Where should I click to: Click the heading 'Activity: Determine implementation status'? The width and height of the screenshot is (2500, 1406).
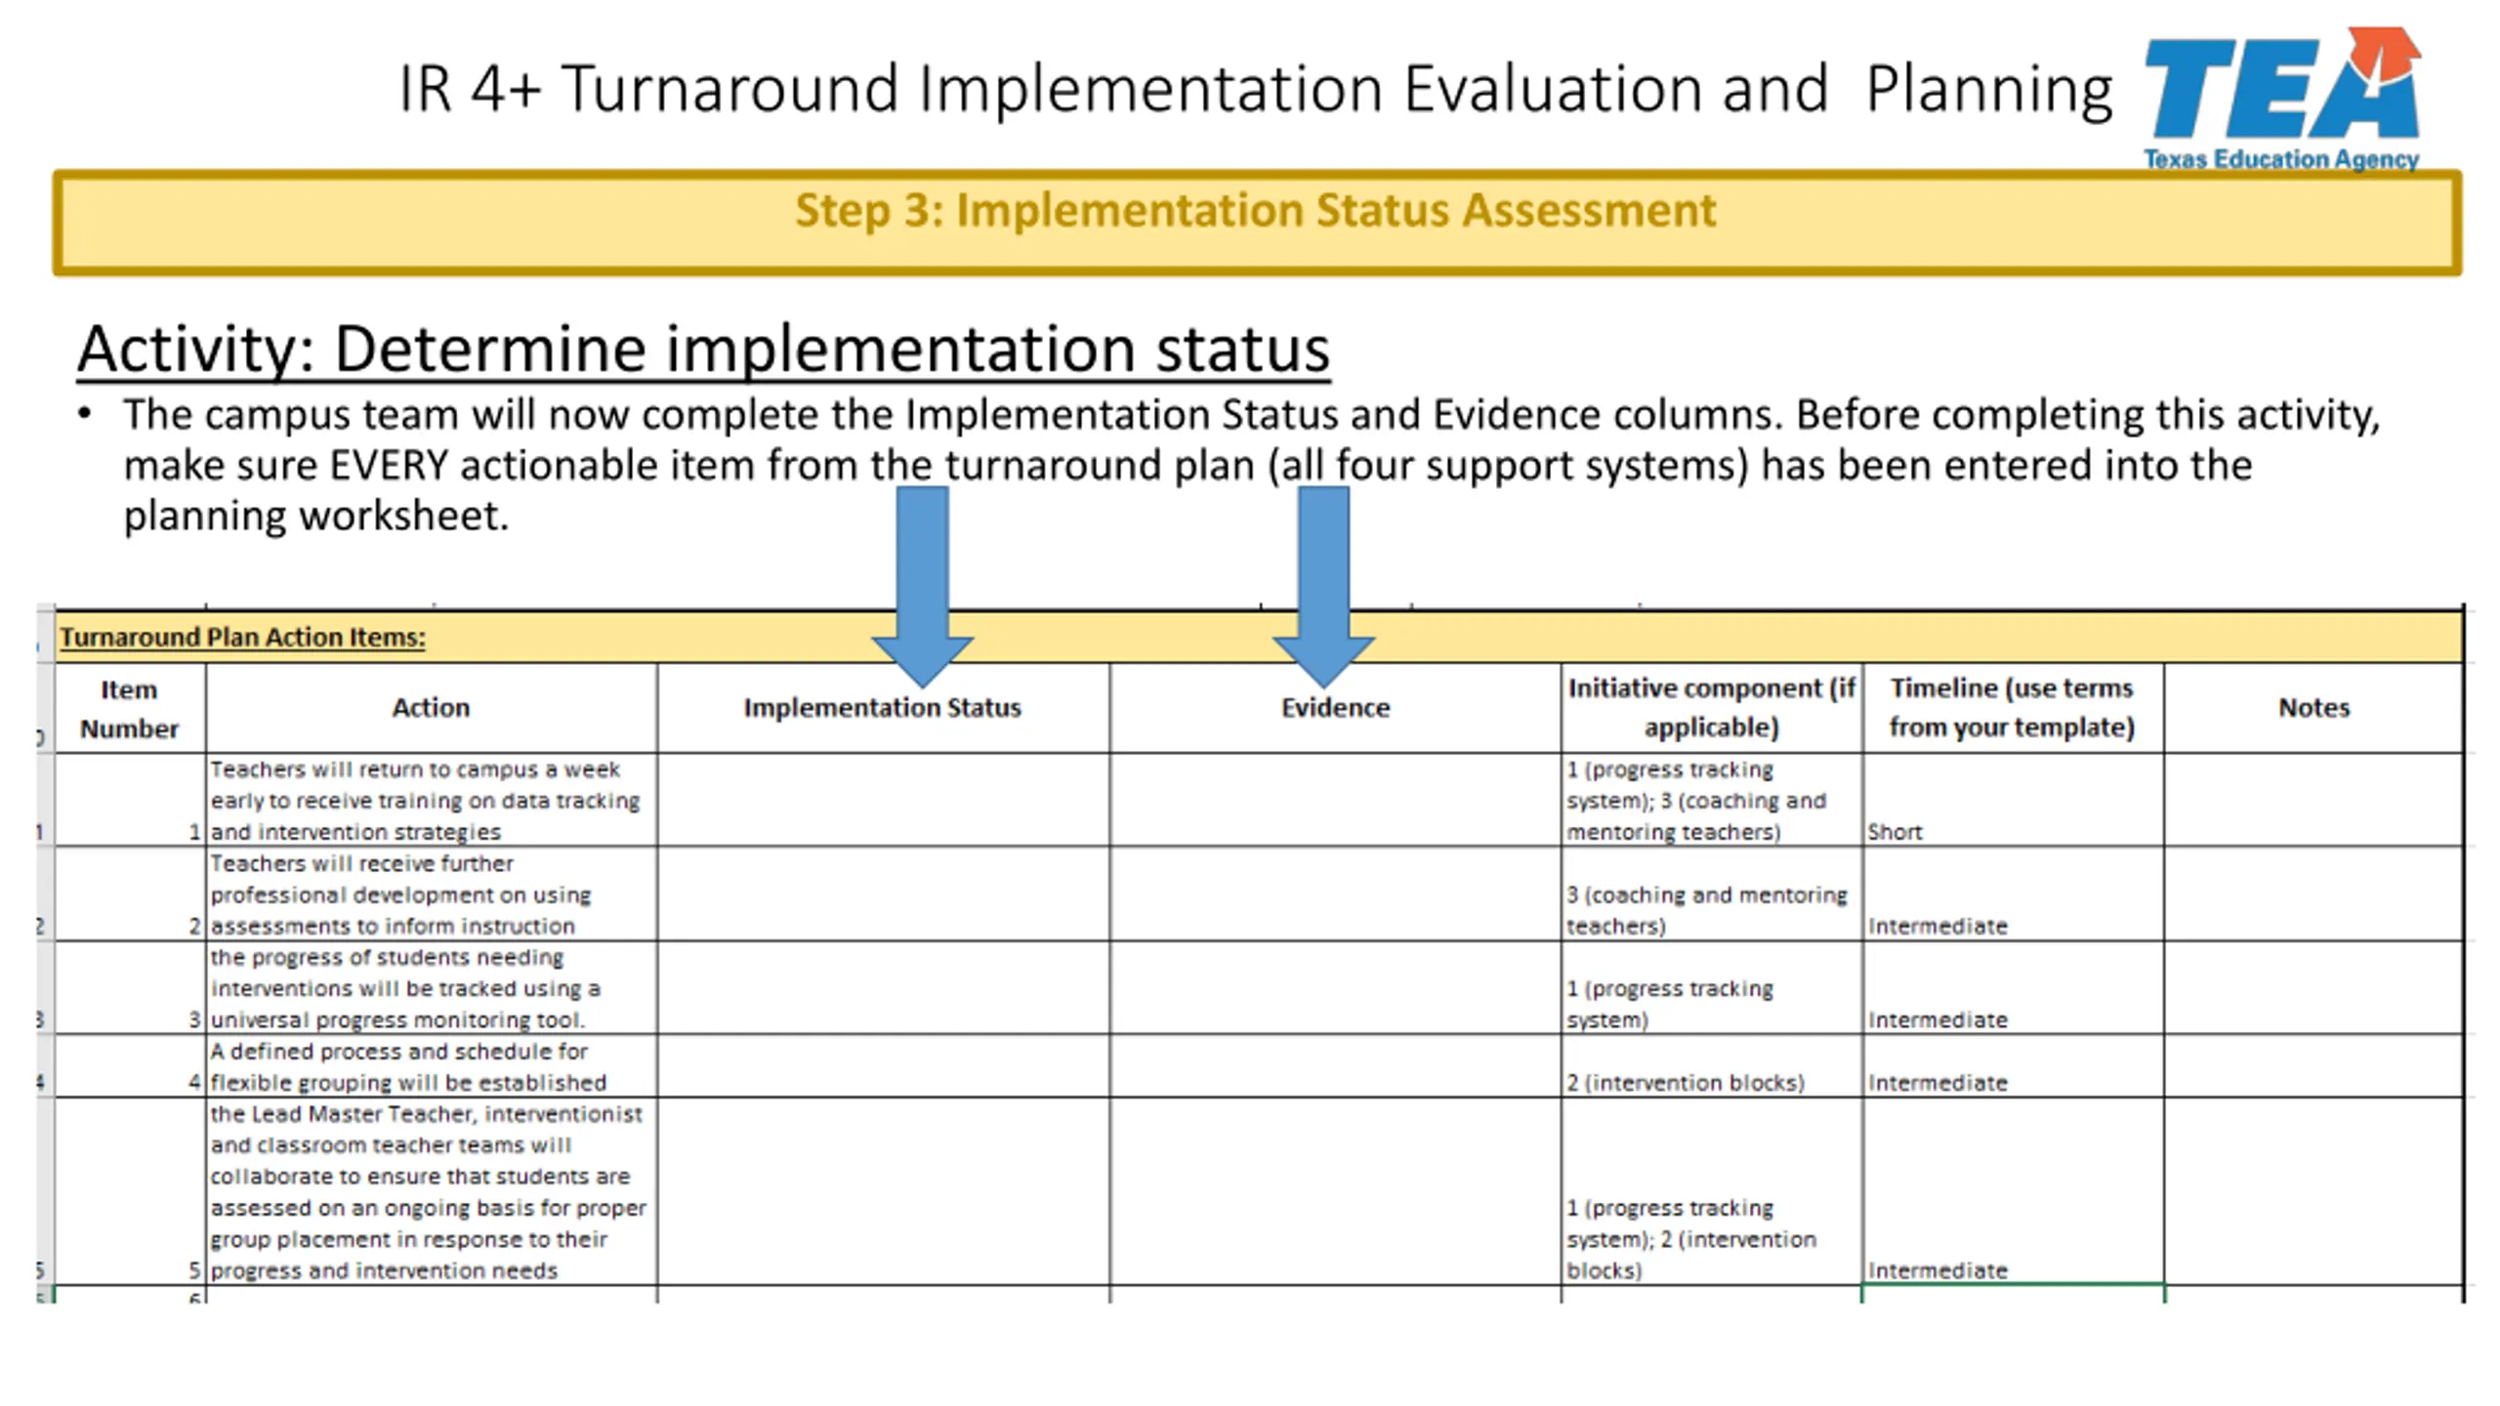click(703, 349)
